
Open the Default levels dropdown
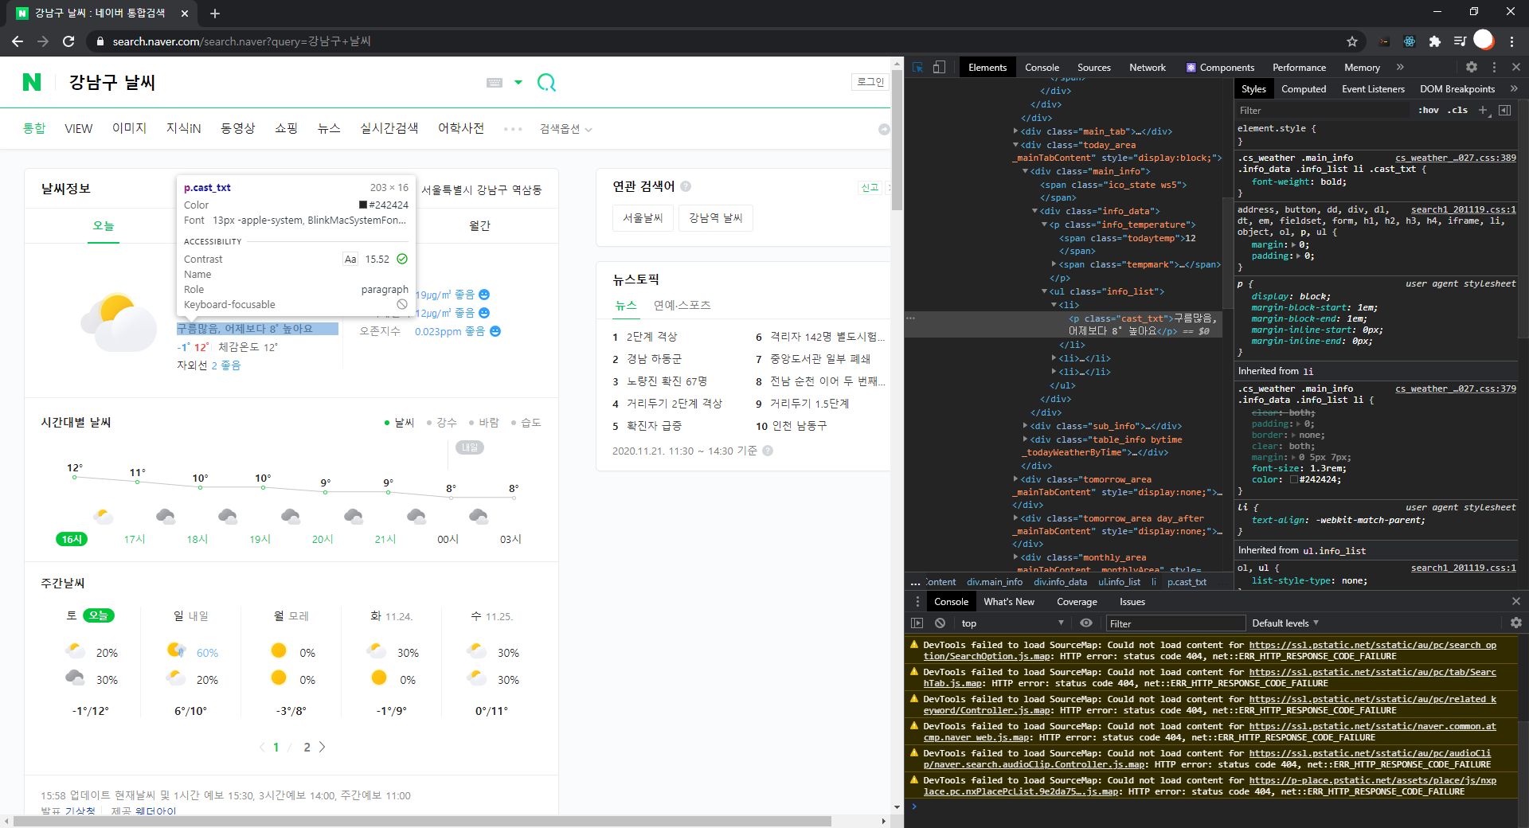coord(1286,623)
